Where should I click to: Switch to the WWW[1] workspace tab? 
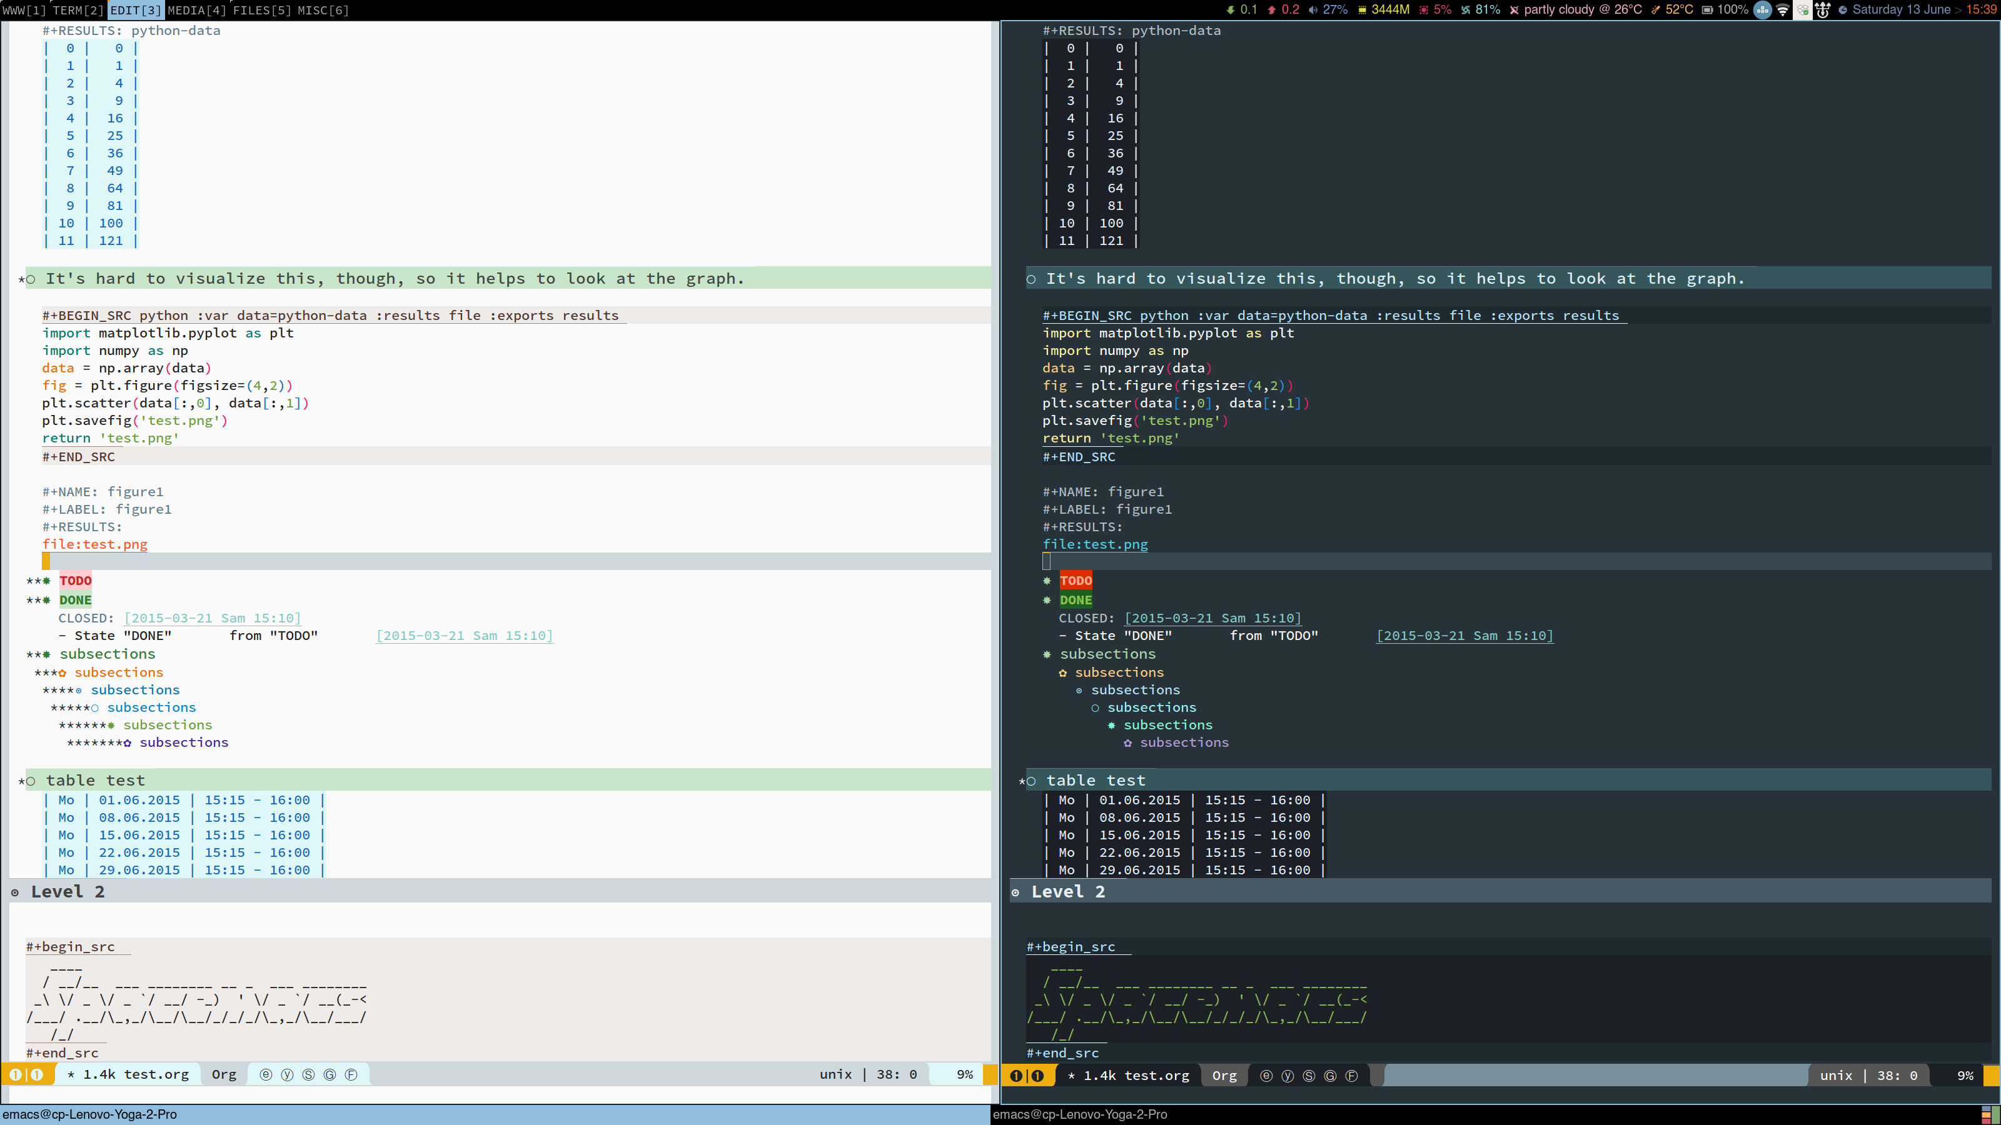point(25,10)
